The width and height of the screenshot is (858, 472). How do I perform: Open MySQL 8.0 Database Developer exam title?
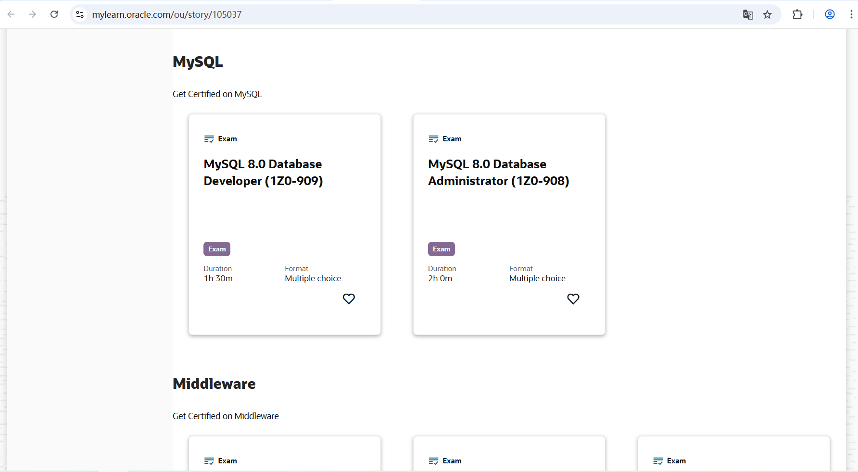point(263,173)
